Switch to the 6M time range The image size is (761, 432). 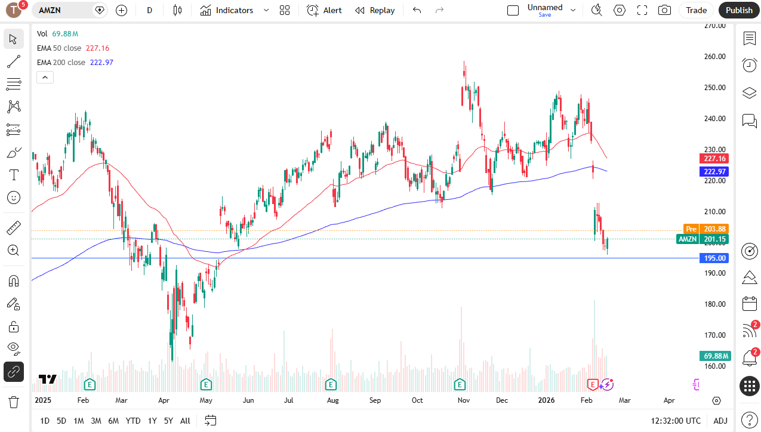coord(113,421)
